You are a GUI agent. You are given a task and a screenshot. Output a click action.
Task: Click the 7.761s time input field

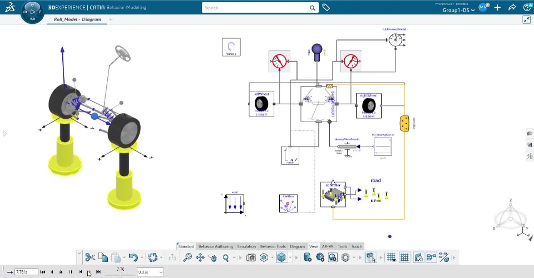(x=26, y=272)
